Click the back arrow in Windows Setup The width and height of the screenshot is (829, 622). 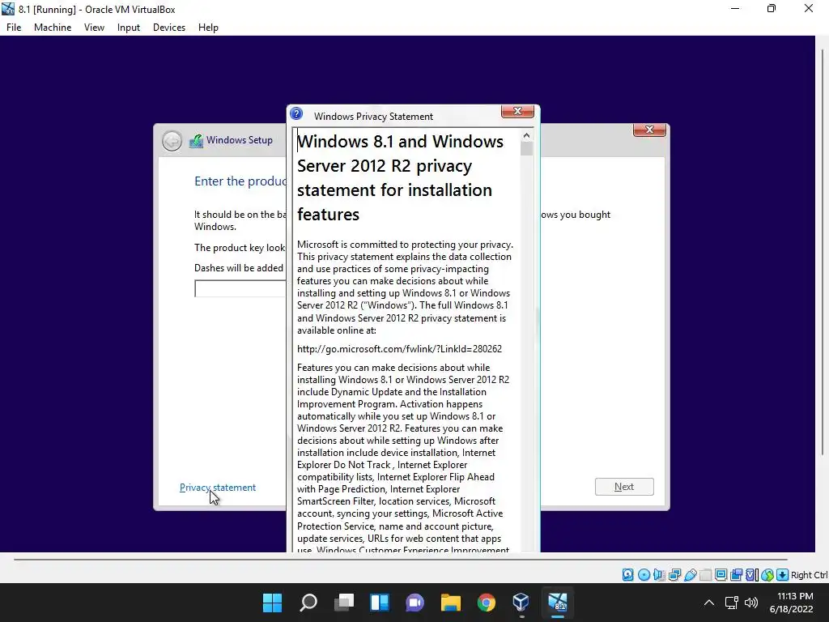pyautogui.click(x=172, y=141)
